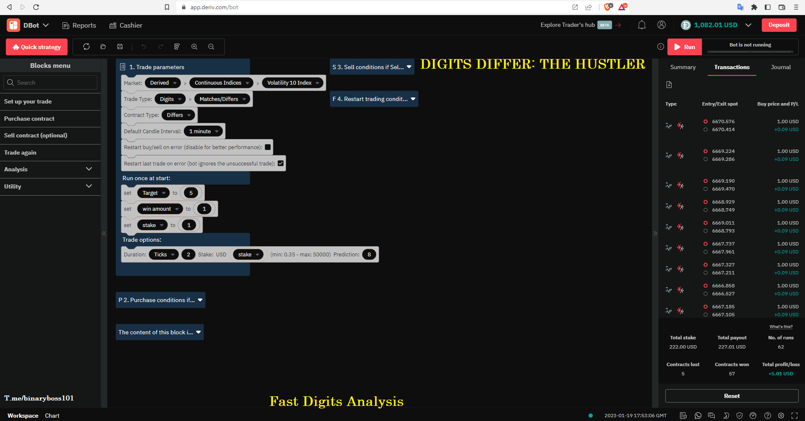Zoom out of the workspace
The width and height of the screenshot is (805, 421).
(x=211, y=47)
